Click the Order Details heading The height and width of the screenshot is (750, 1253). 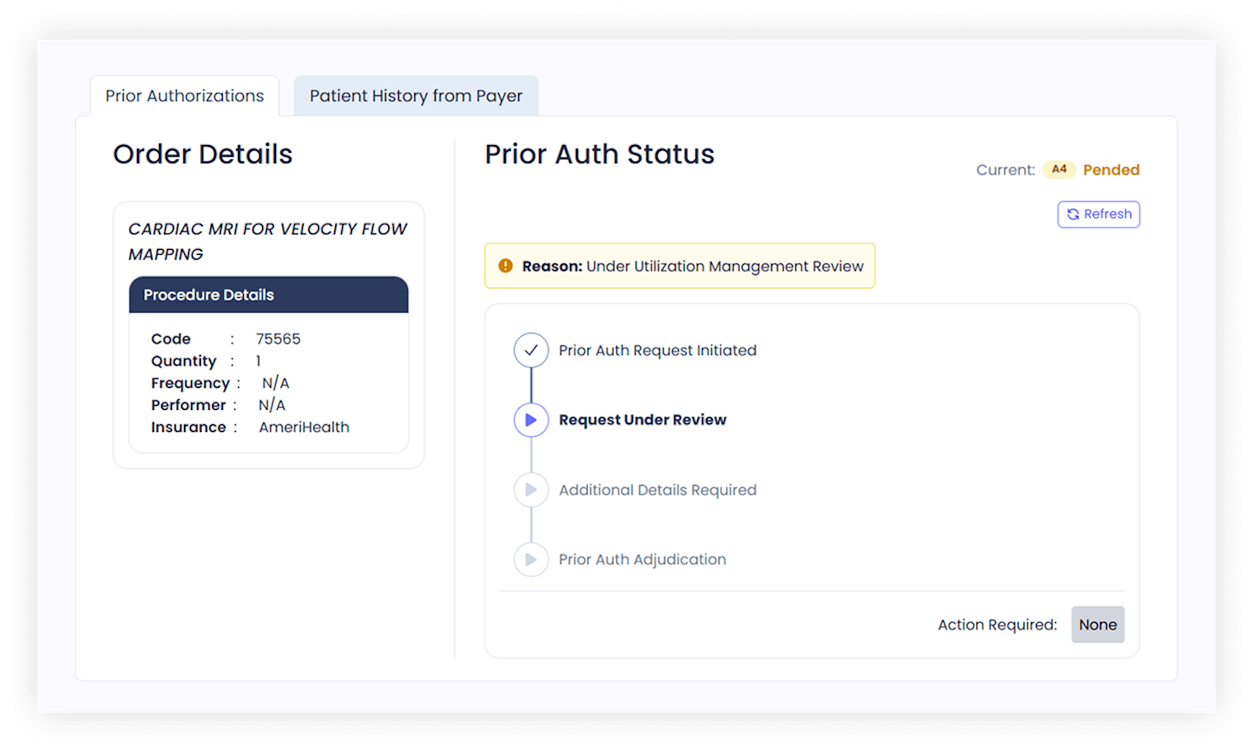coord(203,154)
